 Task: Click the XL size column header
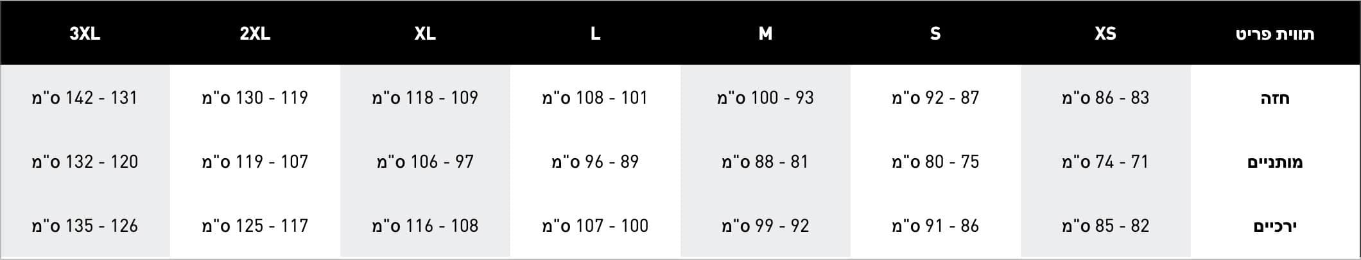point(425,33)
